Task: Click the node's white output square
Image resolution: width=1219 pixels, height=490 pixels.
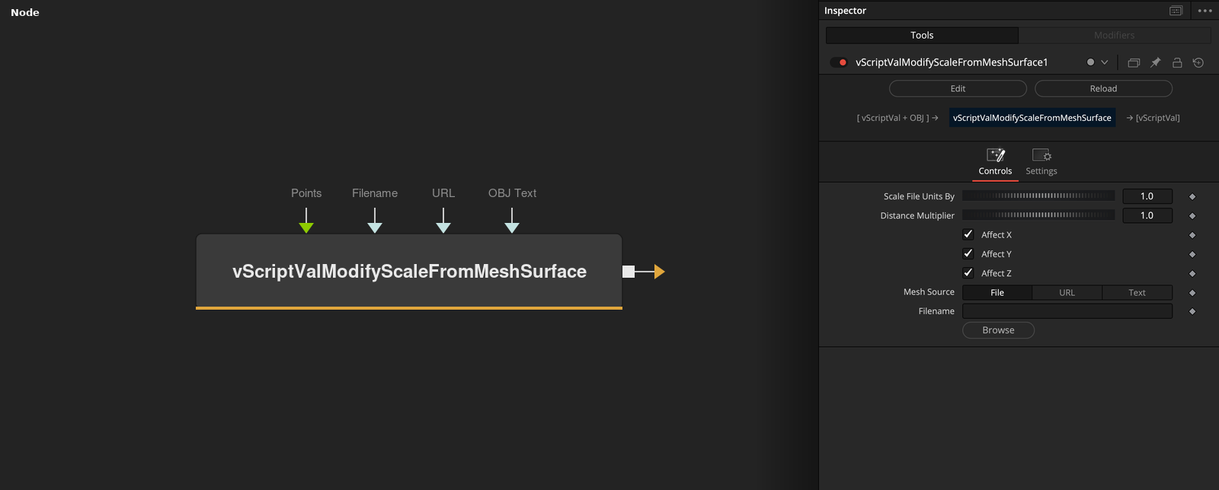Action: [x=629, y=272]
